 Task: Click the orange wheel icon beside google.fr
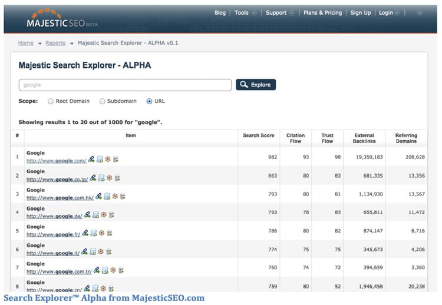pyautogui.click(x=102, y=233)
